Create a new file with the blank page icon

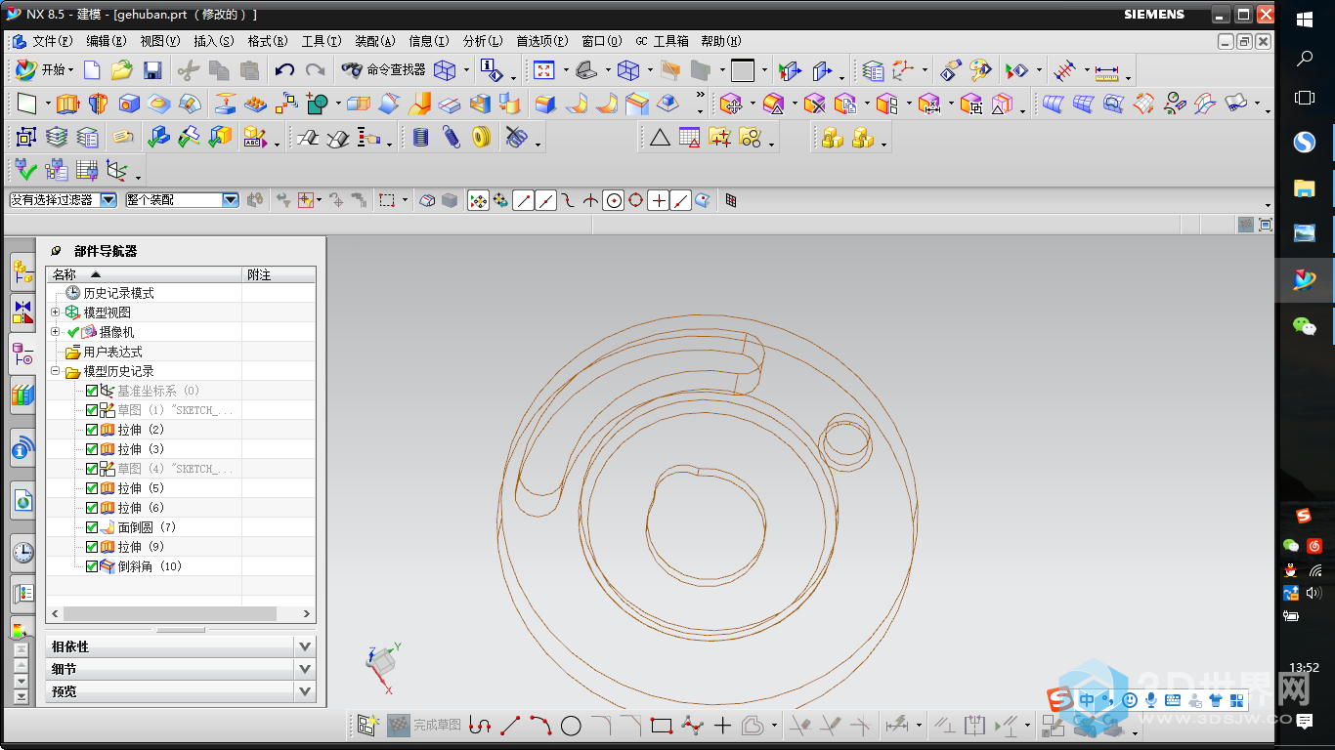coord(92,70)
